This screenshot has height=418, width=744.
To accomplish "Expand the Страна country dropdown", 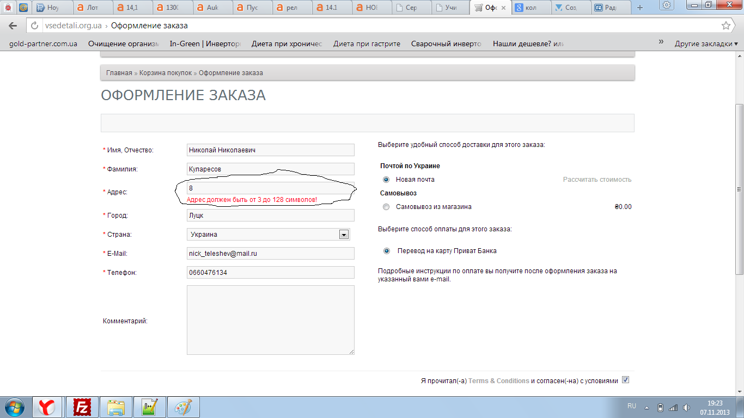I will point(344,235).
